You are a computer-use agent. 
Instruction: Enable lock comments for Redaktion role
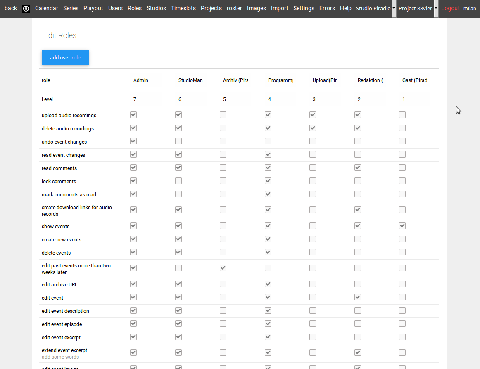(358, 181)
